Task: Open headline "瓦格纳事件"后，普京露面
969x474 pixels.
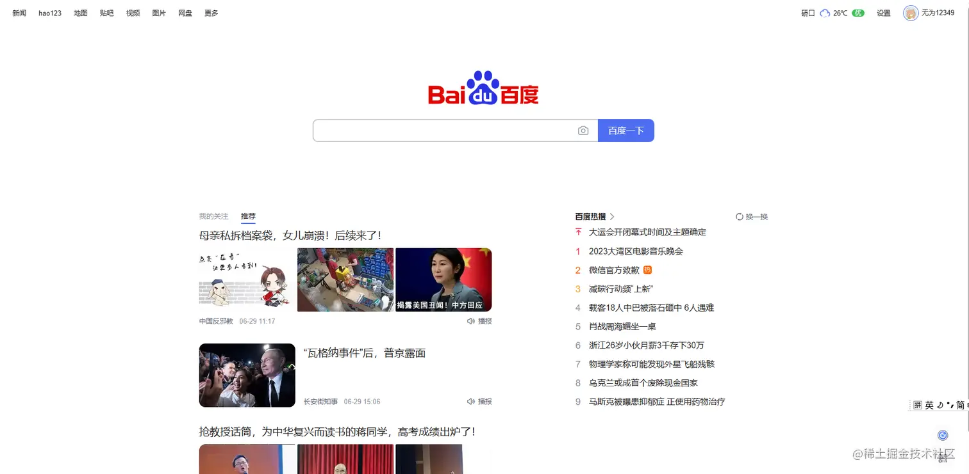Action: pyautogui.click(x=365, y=353)
